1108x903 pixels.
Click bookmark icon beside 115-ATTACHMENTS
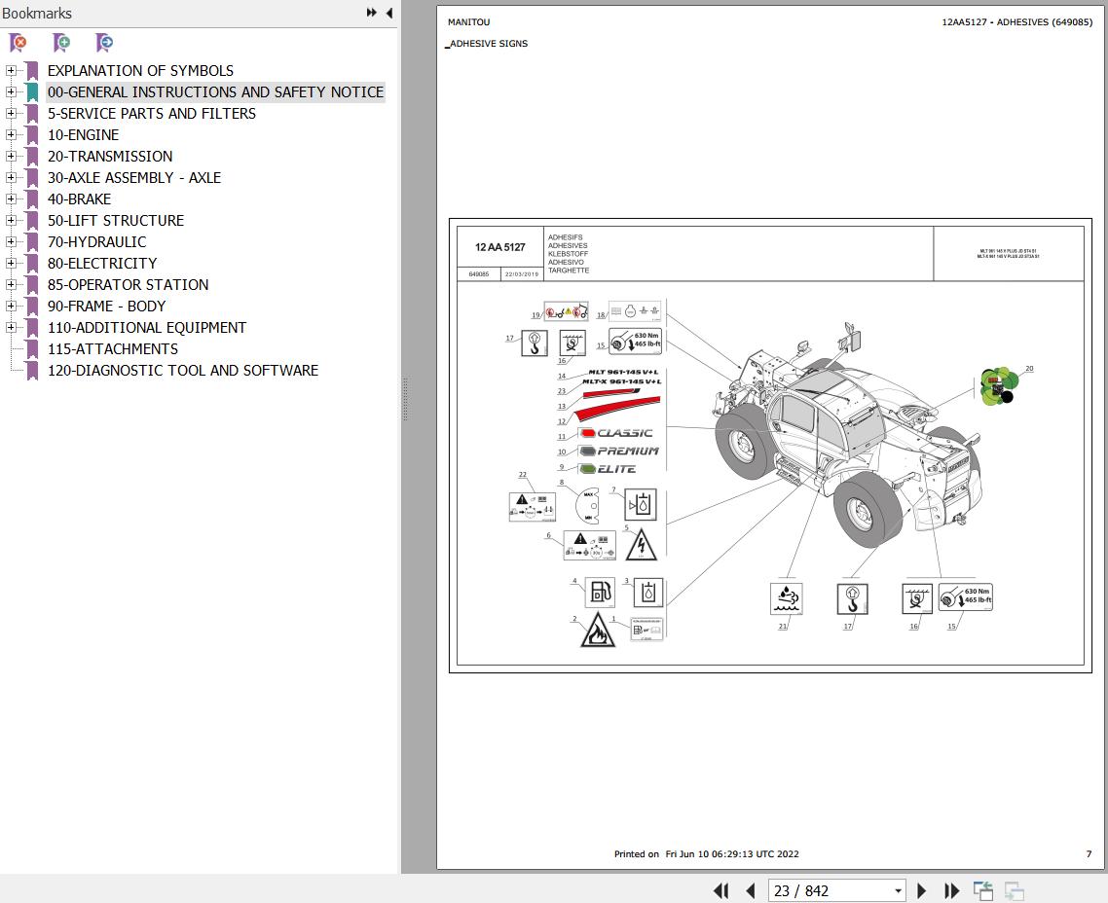(x=32, y=349)
